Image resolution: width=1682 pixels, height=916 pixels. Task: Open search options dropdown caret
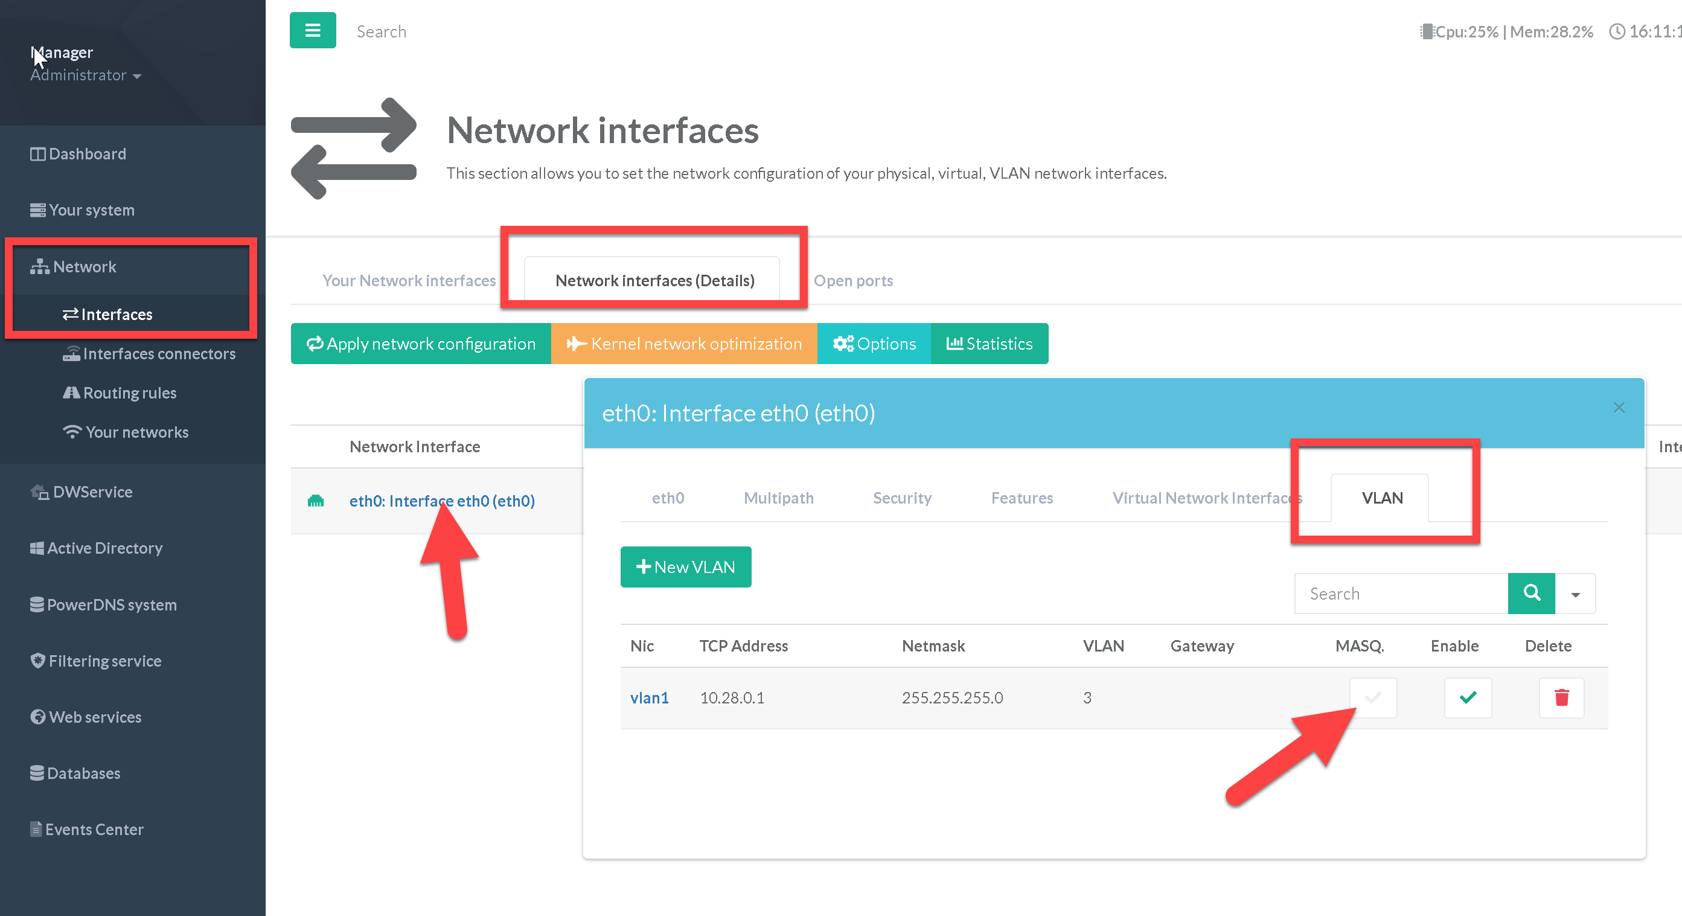coord(1575,594)
